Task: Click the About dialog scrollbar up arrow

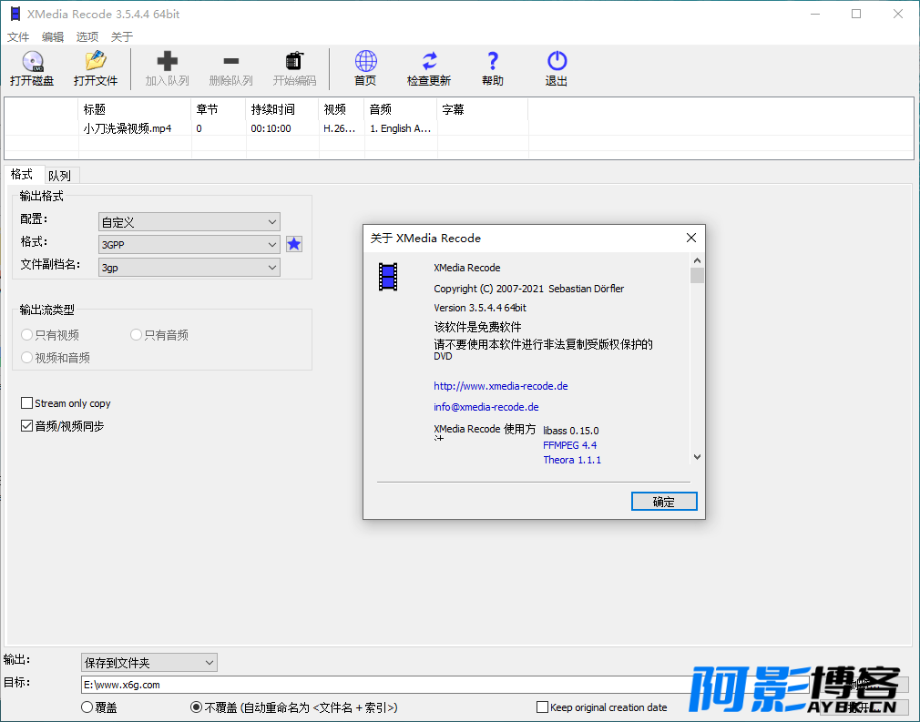Action: (x=697, y=260)
